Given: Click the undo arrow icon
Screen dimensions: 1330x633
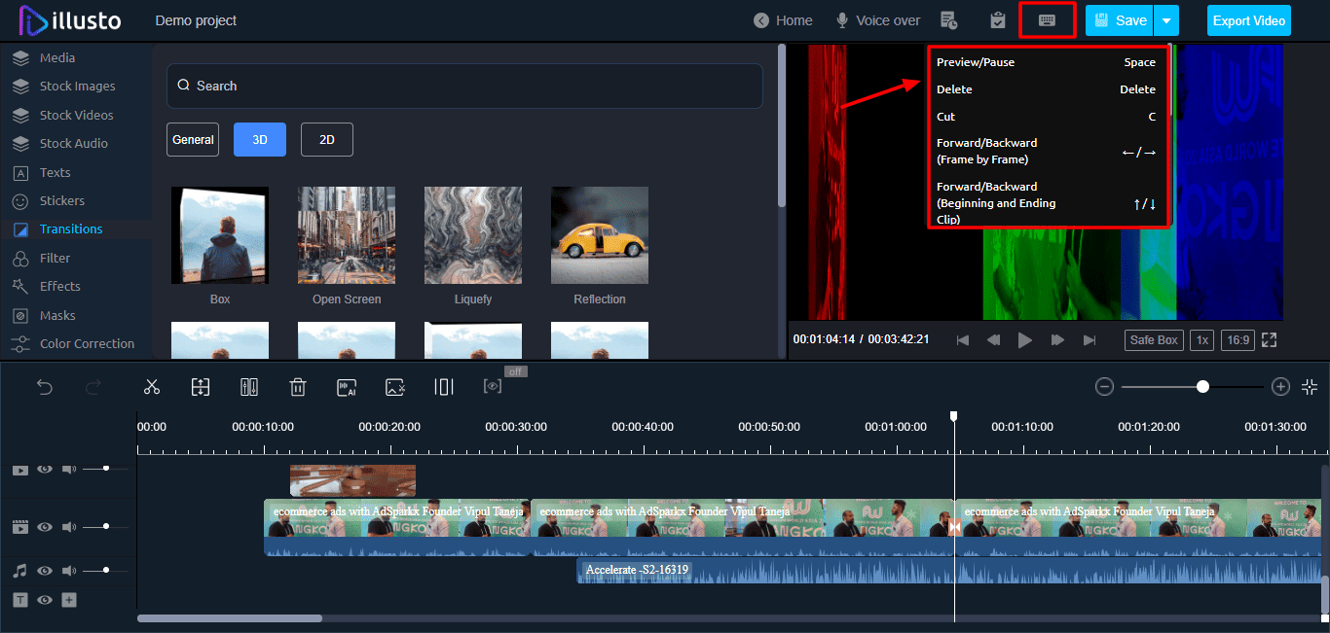Looking at the screenshot, I should tap(45, 387).
